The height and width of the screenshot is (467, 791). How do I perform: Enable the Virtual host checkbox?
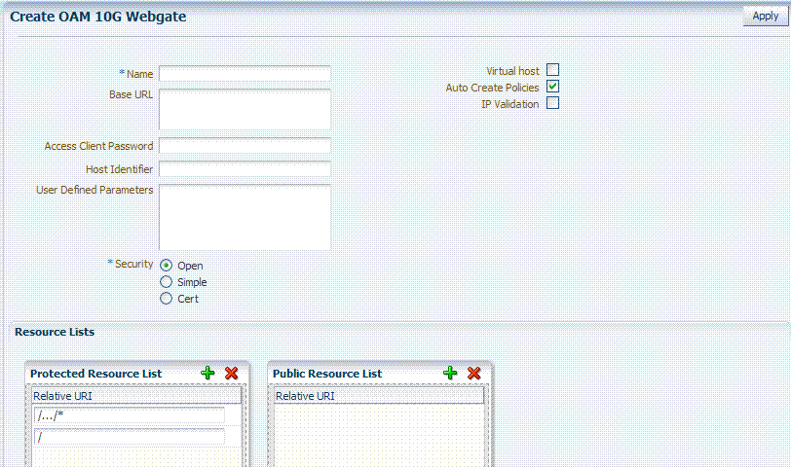(553, 69)
